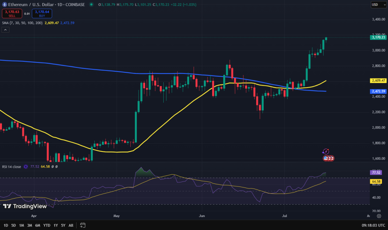Viewport: 388px width, 230px height.
Task: Open chart settings gear on time axis
Action: 379,216
